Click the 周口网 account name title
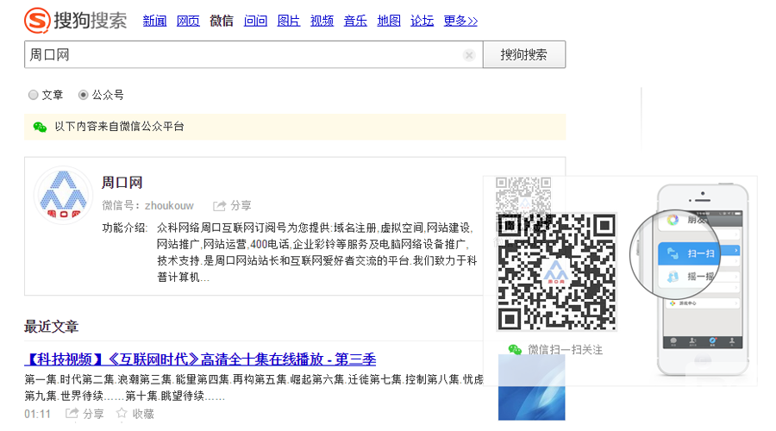 coord(122,183)
